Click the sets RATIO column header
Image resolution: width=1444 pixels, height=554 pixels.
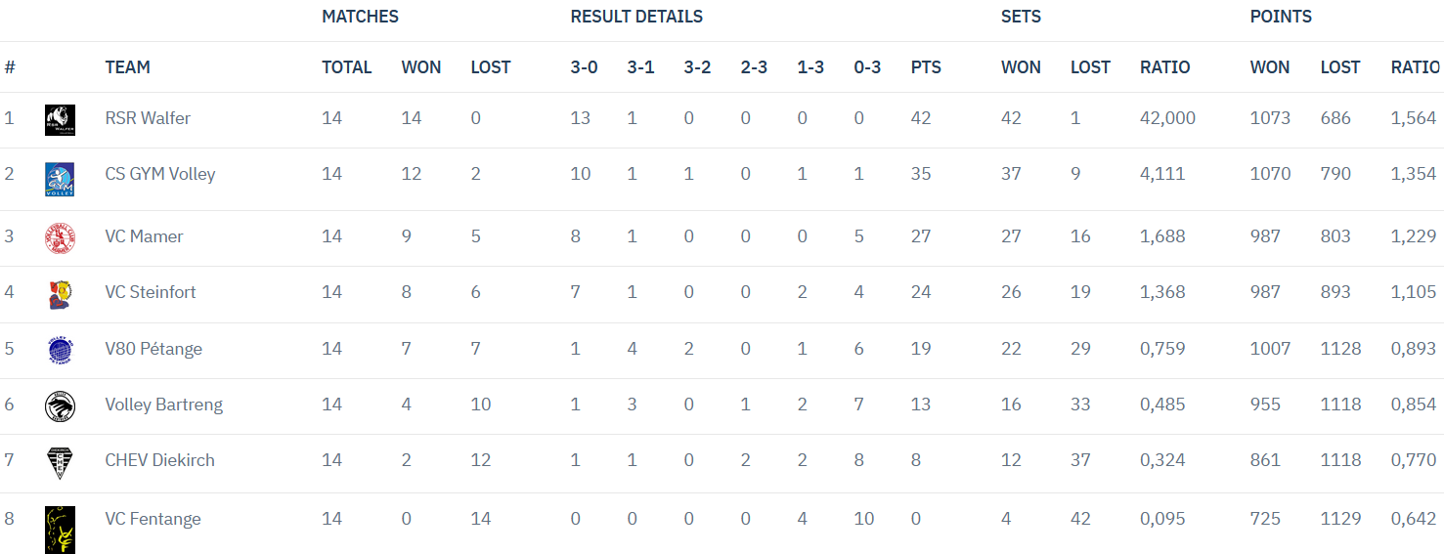(x=1164, y=67)
